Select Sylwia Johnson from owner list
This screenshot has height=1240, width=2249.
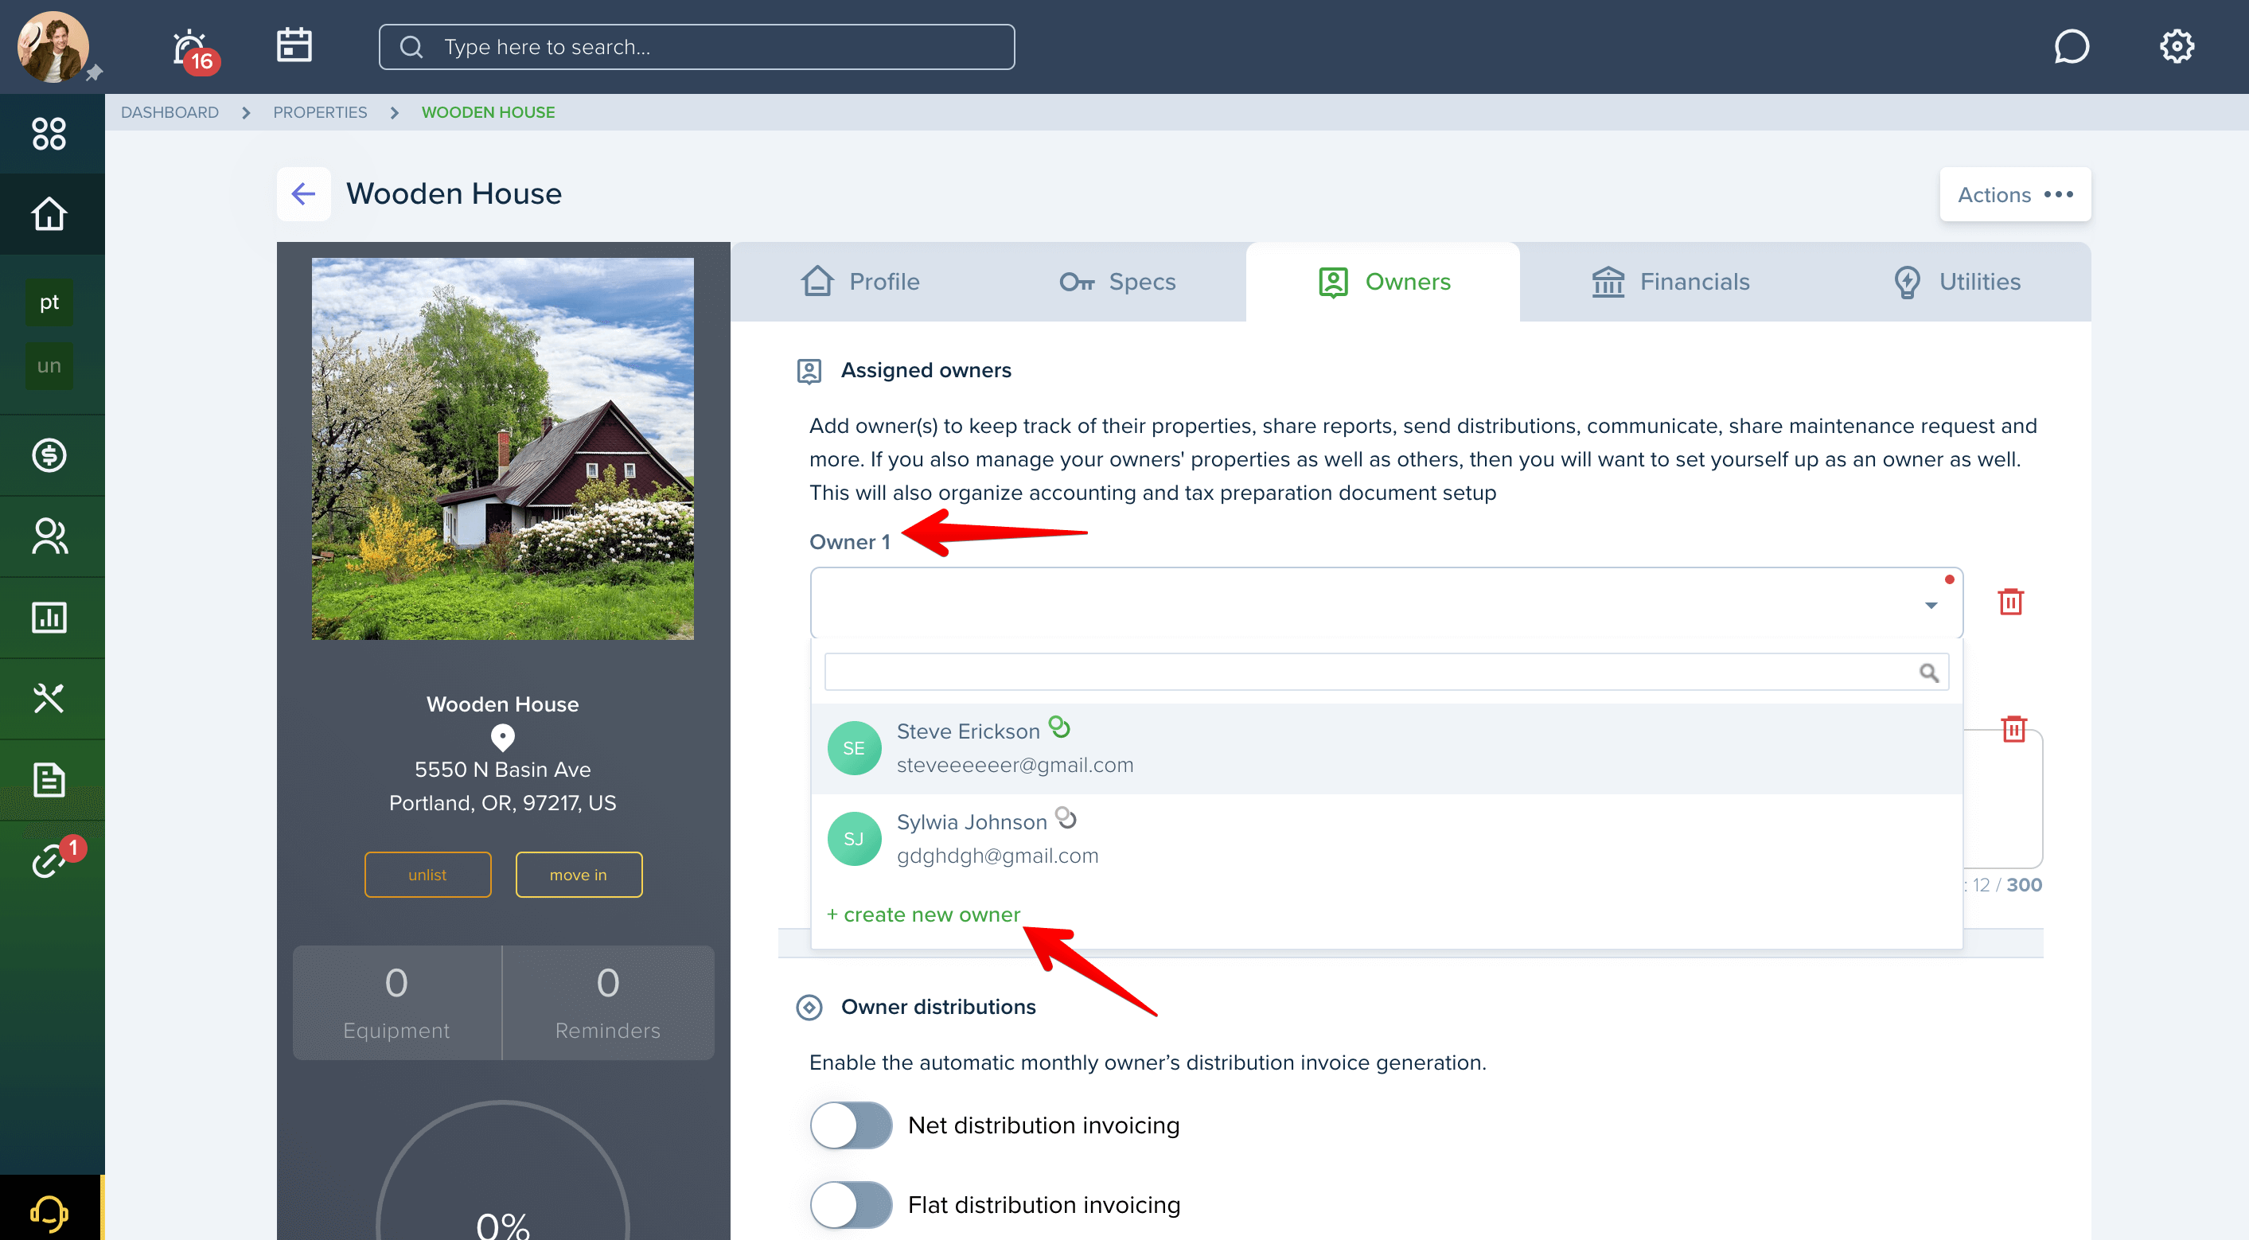[1386, 839]
